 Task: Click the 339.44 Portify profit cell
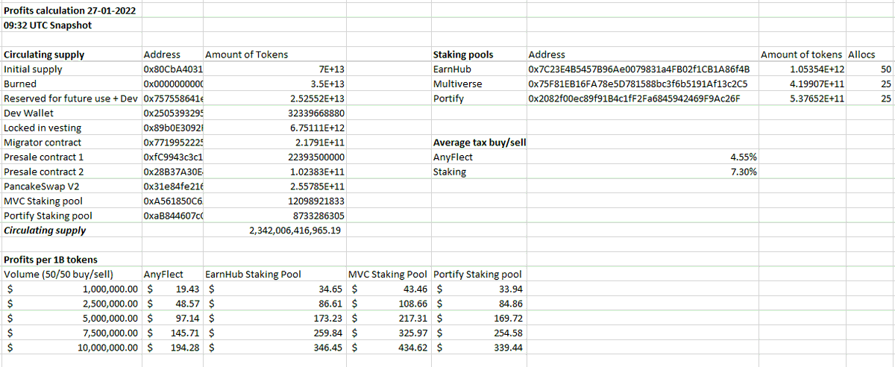pos(508,347)
